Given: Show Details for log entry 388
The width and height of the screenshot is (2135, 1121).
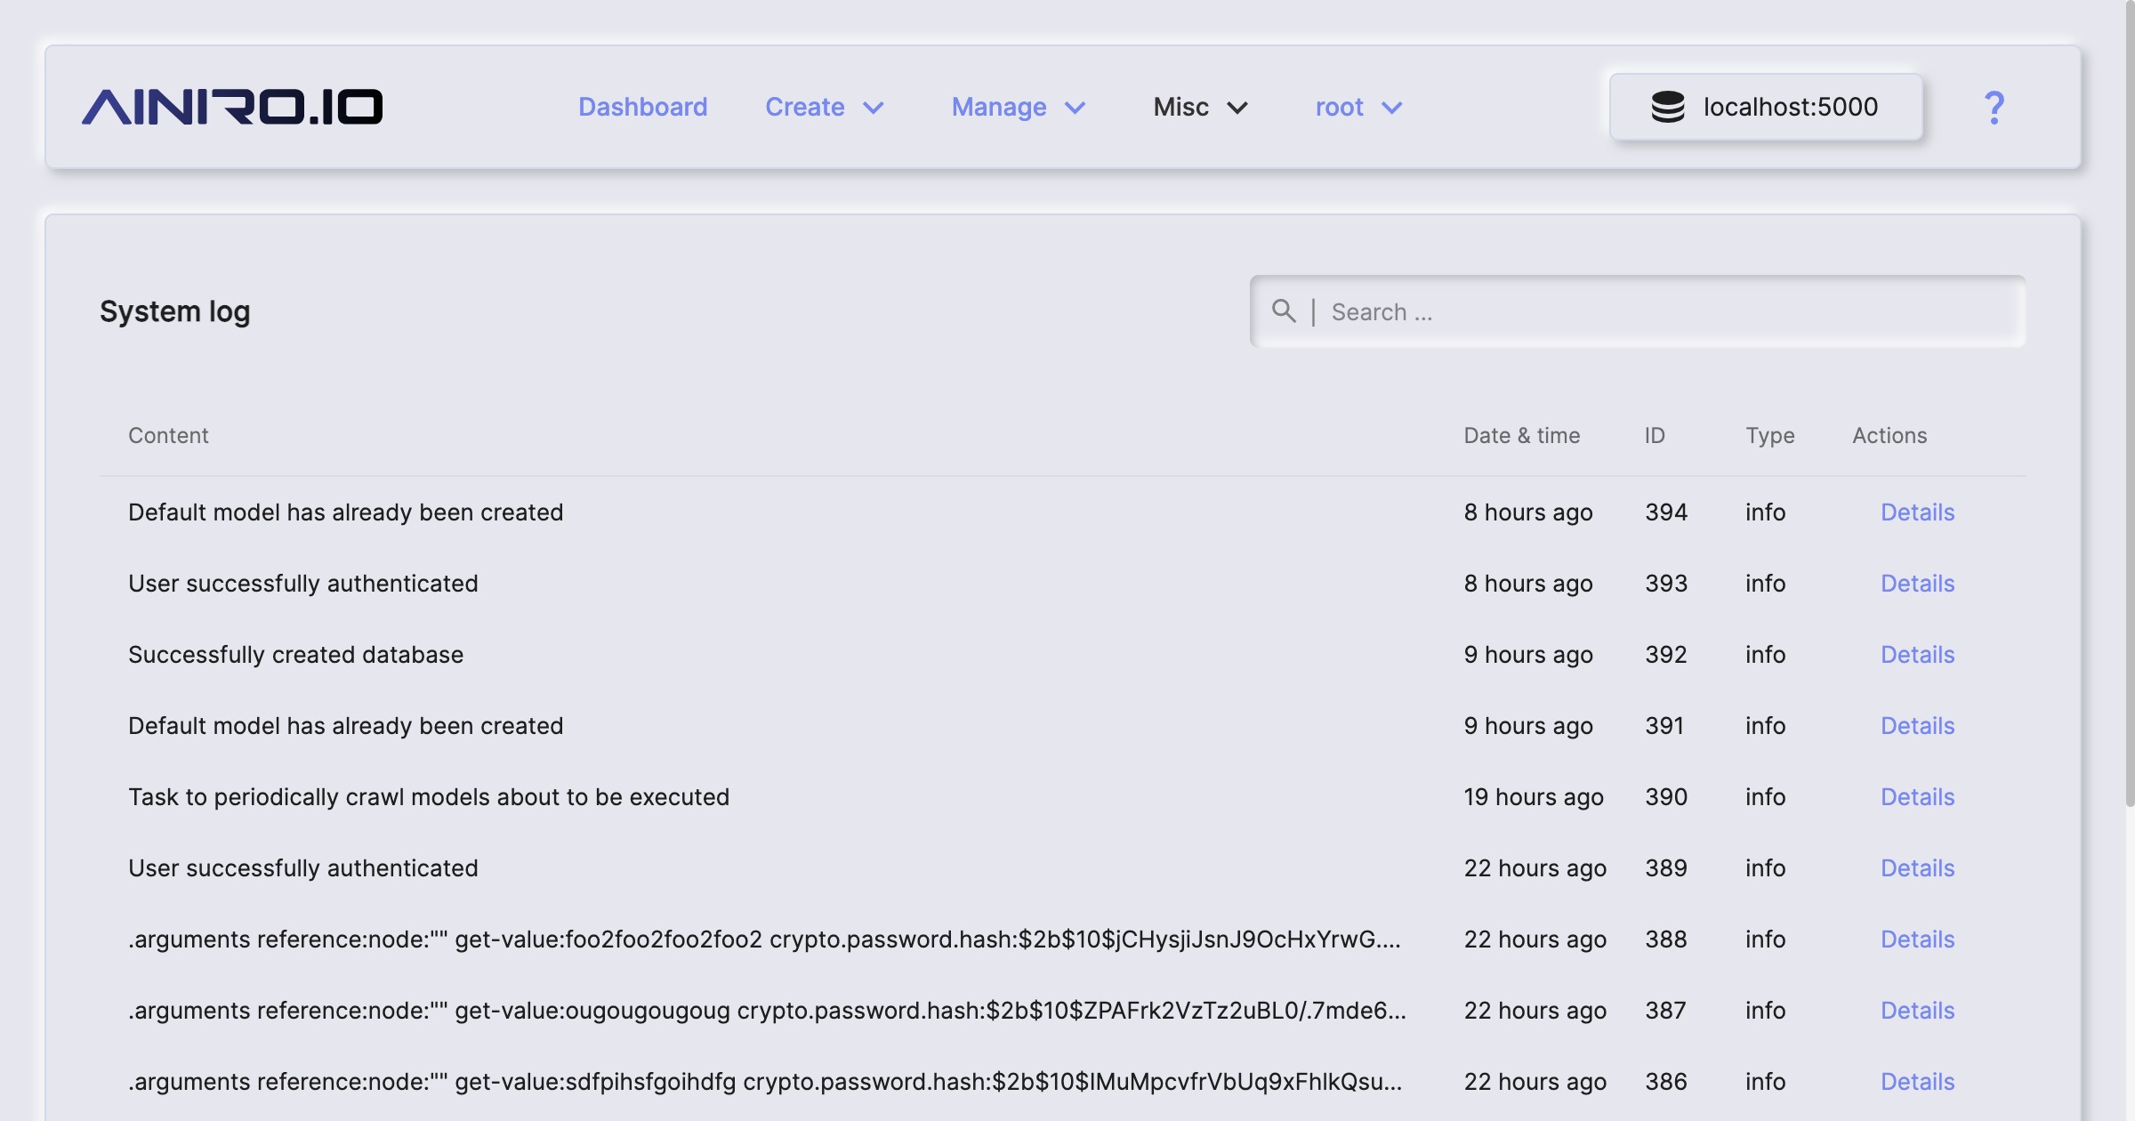Looking at the screenshot, I should 1917,940.
